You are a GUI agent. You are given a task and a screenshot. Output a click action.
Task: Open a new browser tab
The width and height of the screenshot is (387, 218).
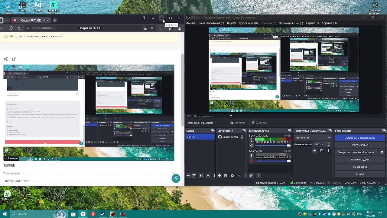55,20
